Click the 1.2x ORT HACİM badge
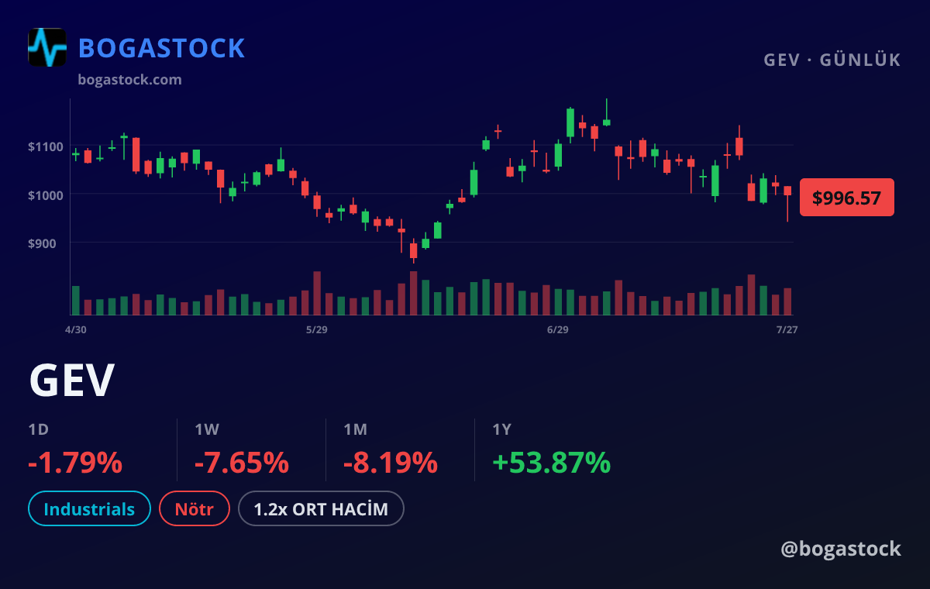Image resolution: width=930 pixels, height=589 pixels. pos(322,509)
